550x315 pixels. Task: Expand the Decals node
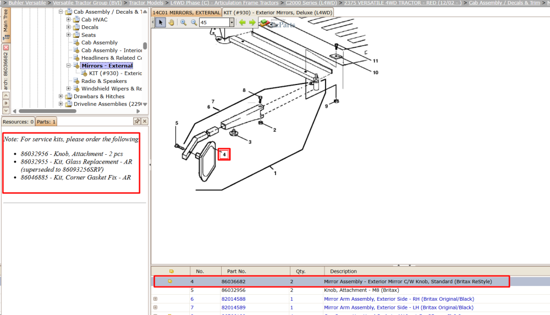tap(68, 27)
